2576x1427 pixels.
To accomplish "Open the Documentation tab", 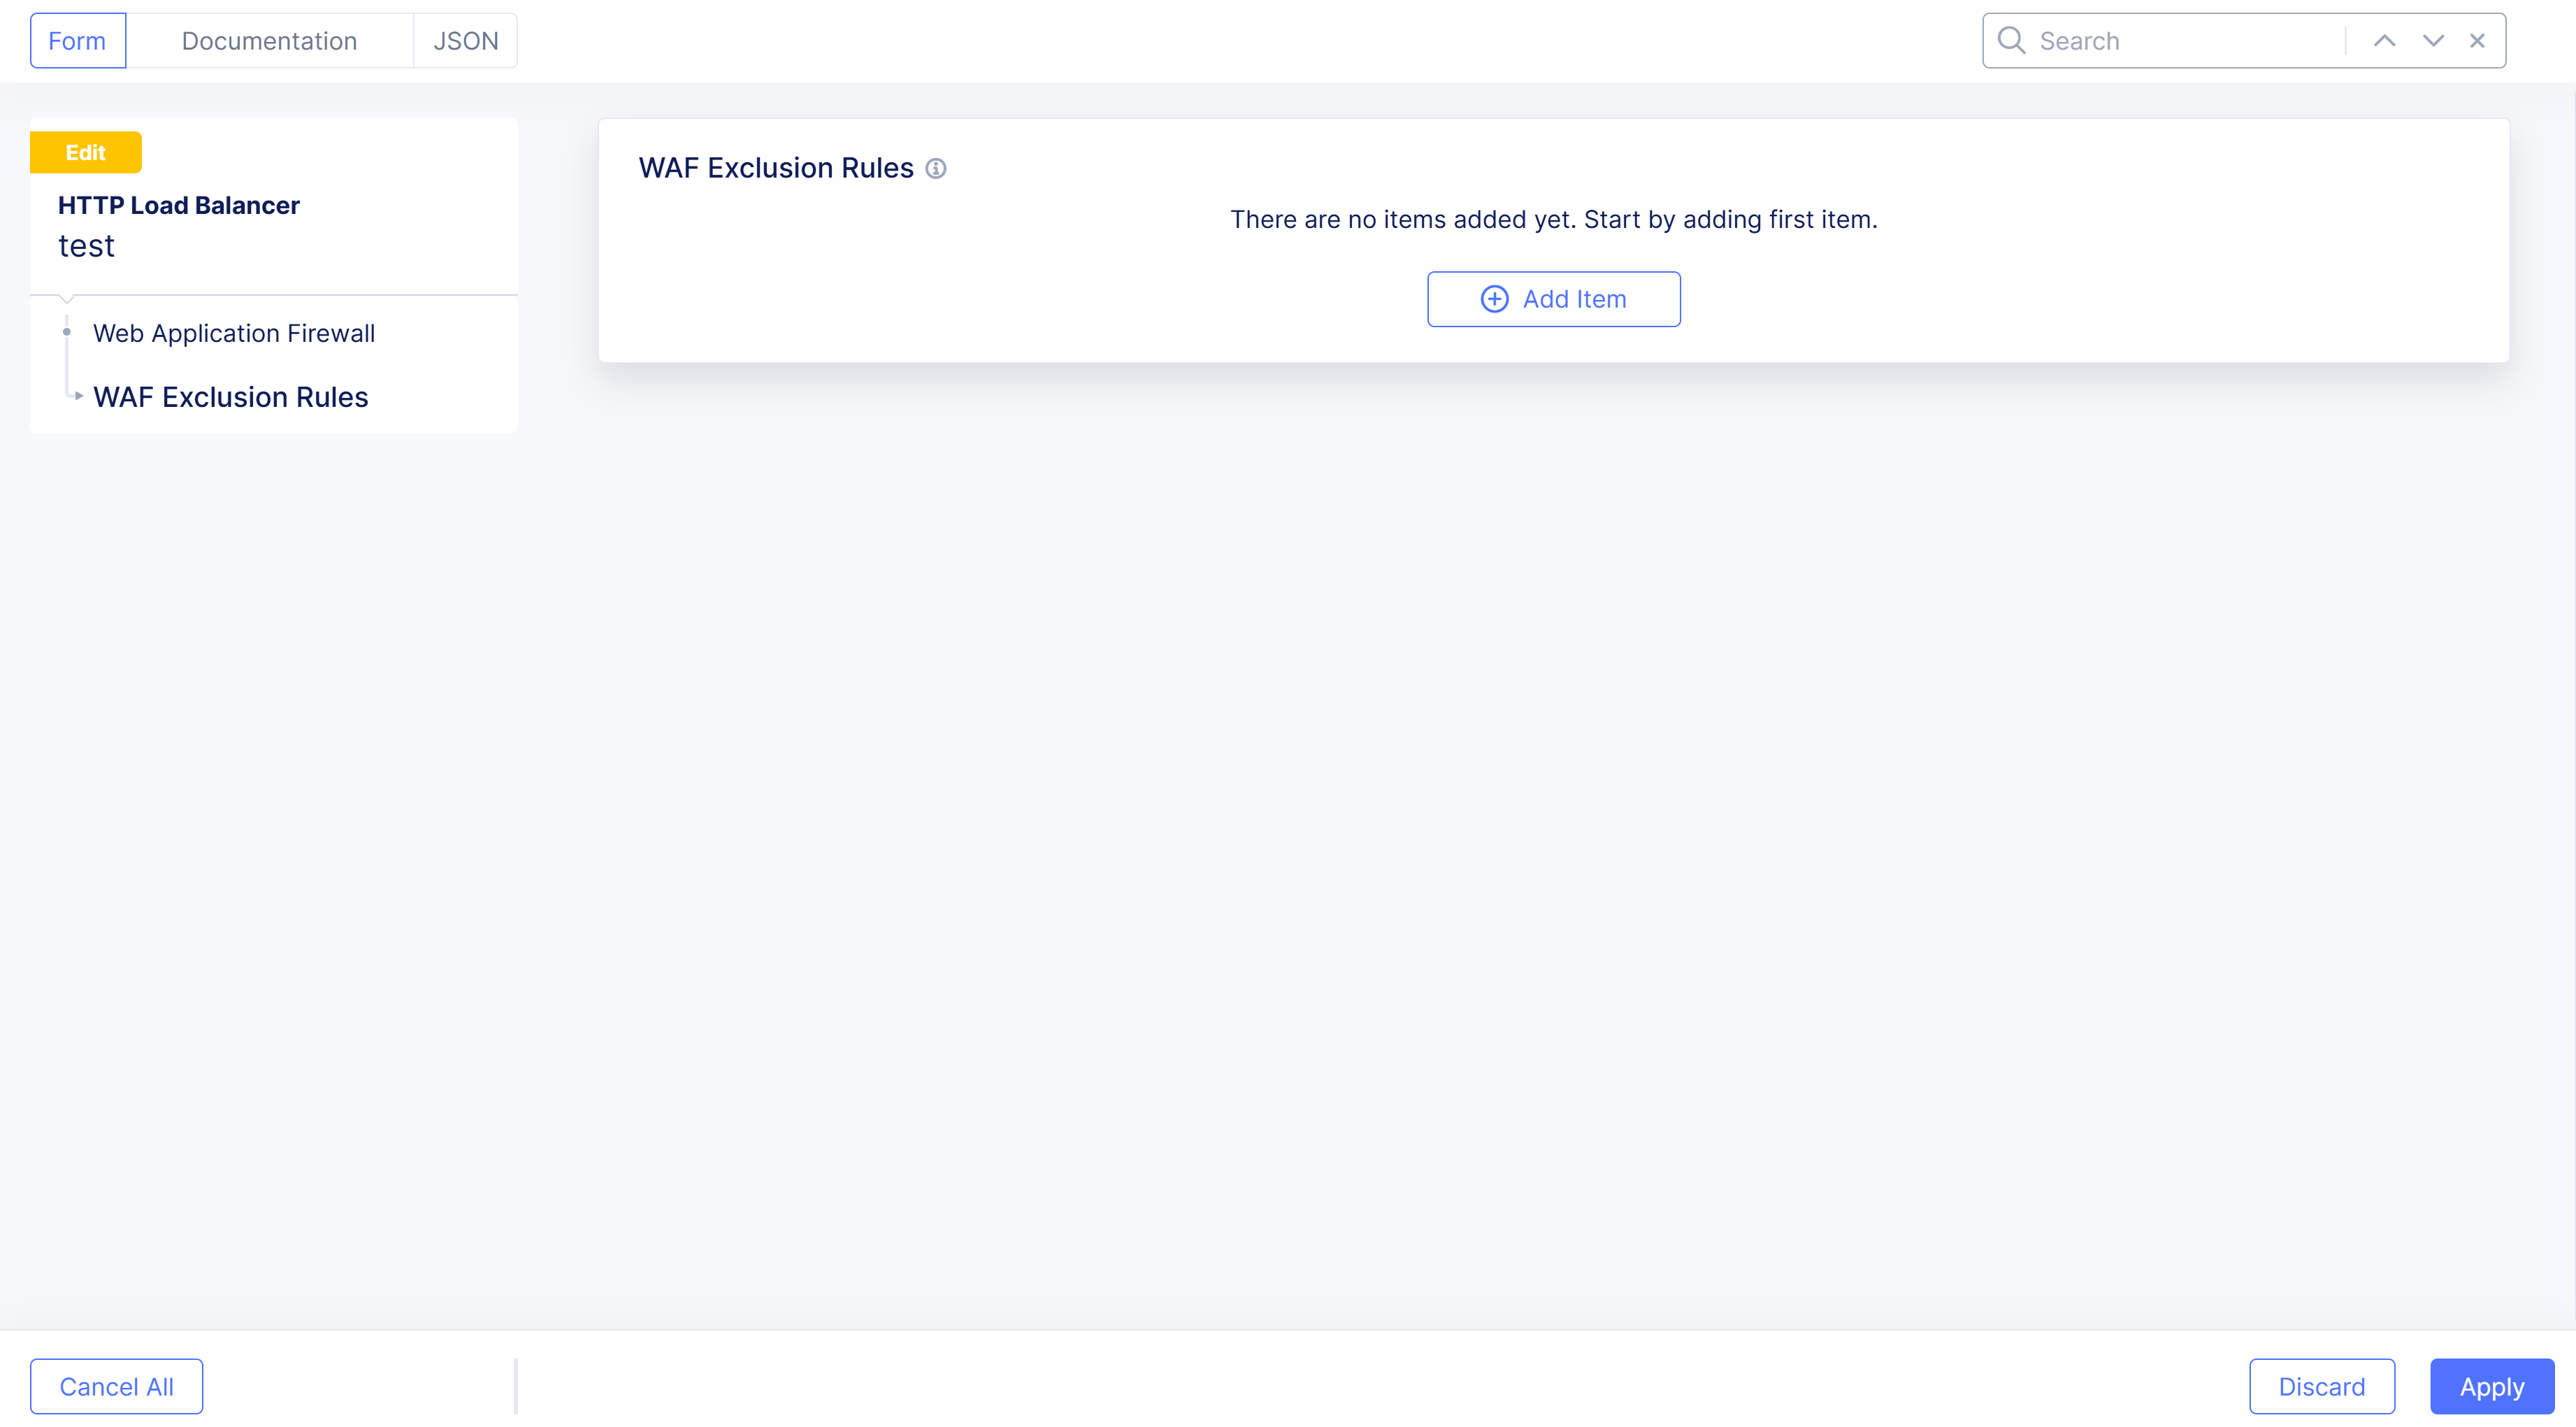I will (x=269, y=41).
